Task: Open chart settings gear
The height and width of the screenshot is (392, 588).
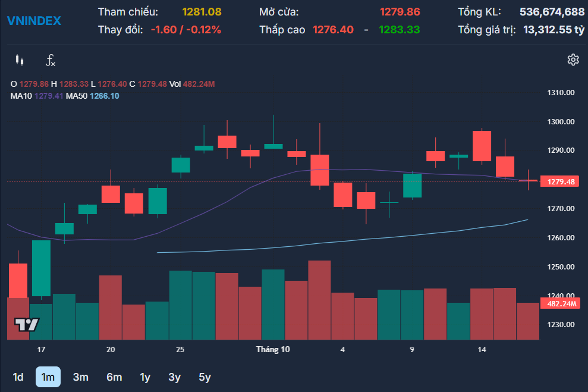Action: tap(573, 59)
